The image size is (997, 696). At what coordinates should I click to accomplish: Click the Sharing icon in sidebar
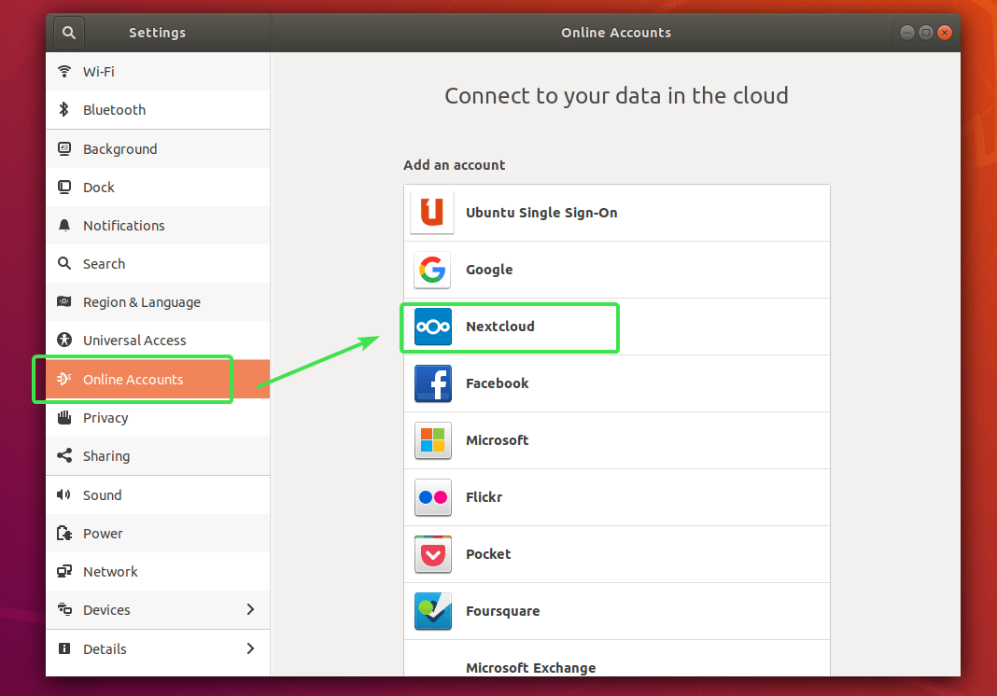[64, 455]
